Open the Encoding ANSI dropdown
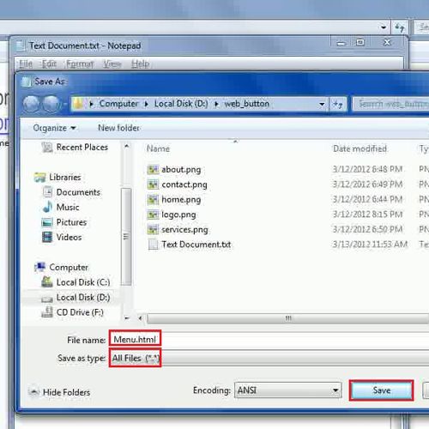Viewport: 429px width, 429px height. coord(287,390)
